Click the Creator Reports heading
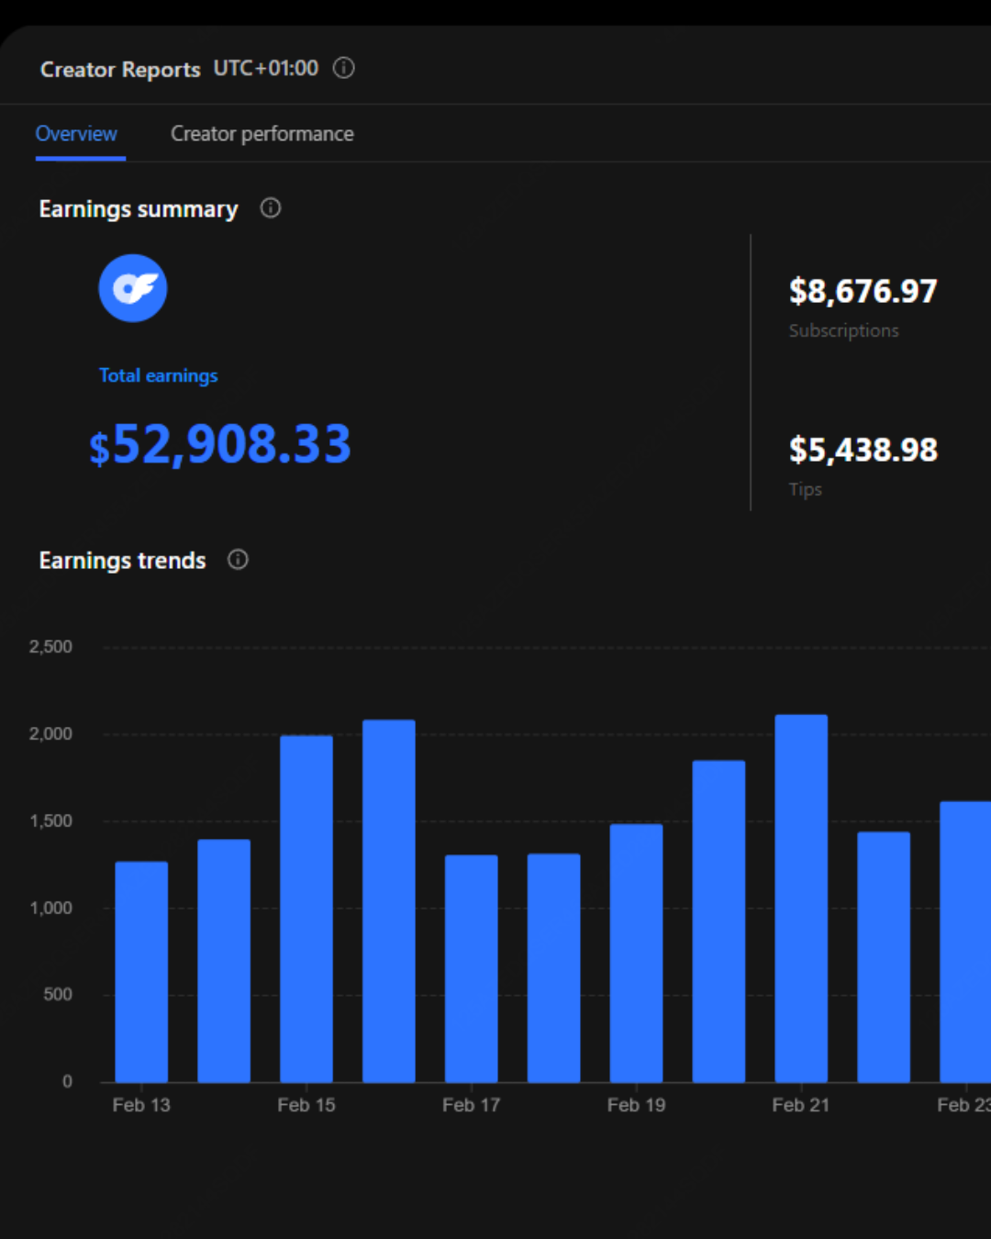 (120, 70)
